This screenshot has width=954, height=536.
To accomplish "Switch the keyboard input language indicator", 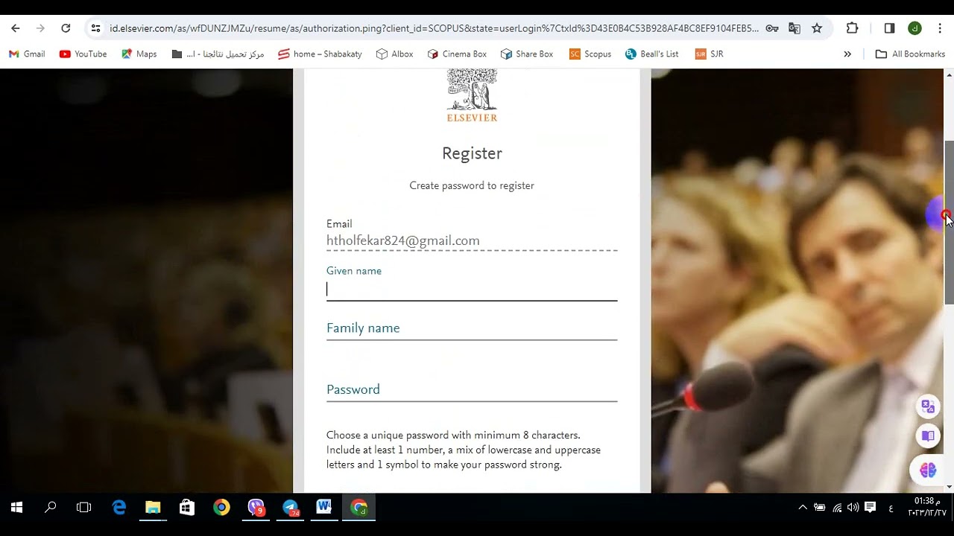I will [891, 508].
